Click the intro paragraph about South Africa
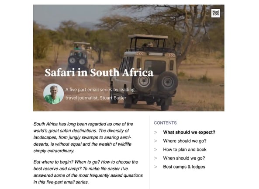Screen dimensions: 259x189 [83, 137]
